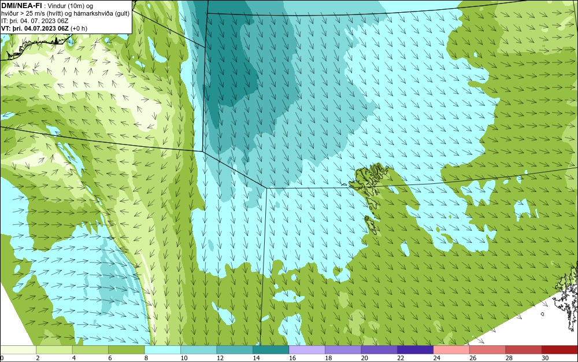578x362 pixels.
Task: Click the 24-26 m/s pink swatch
Action: tap(451, 350)
